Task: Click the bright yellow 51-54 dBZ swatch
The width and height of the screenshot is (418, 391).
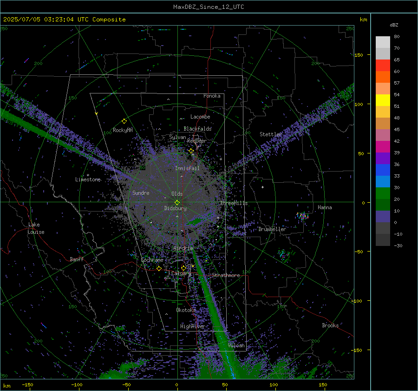Action: point(383,100)
